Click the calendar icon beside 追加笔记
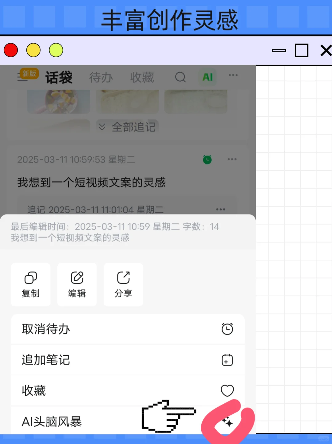 (227, 359)
